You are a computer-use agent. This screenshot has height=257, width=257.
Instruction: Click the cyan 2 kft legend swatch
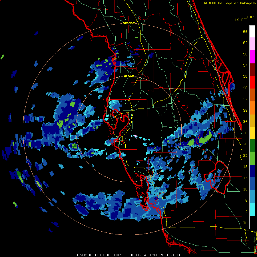[252, 209]
